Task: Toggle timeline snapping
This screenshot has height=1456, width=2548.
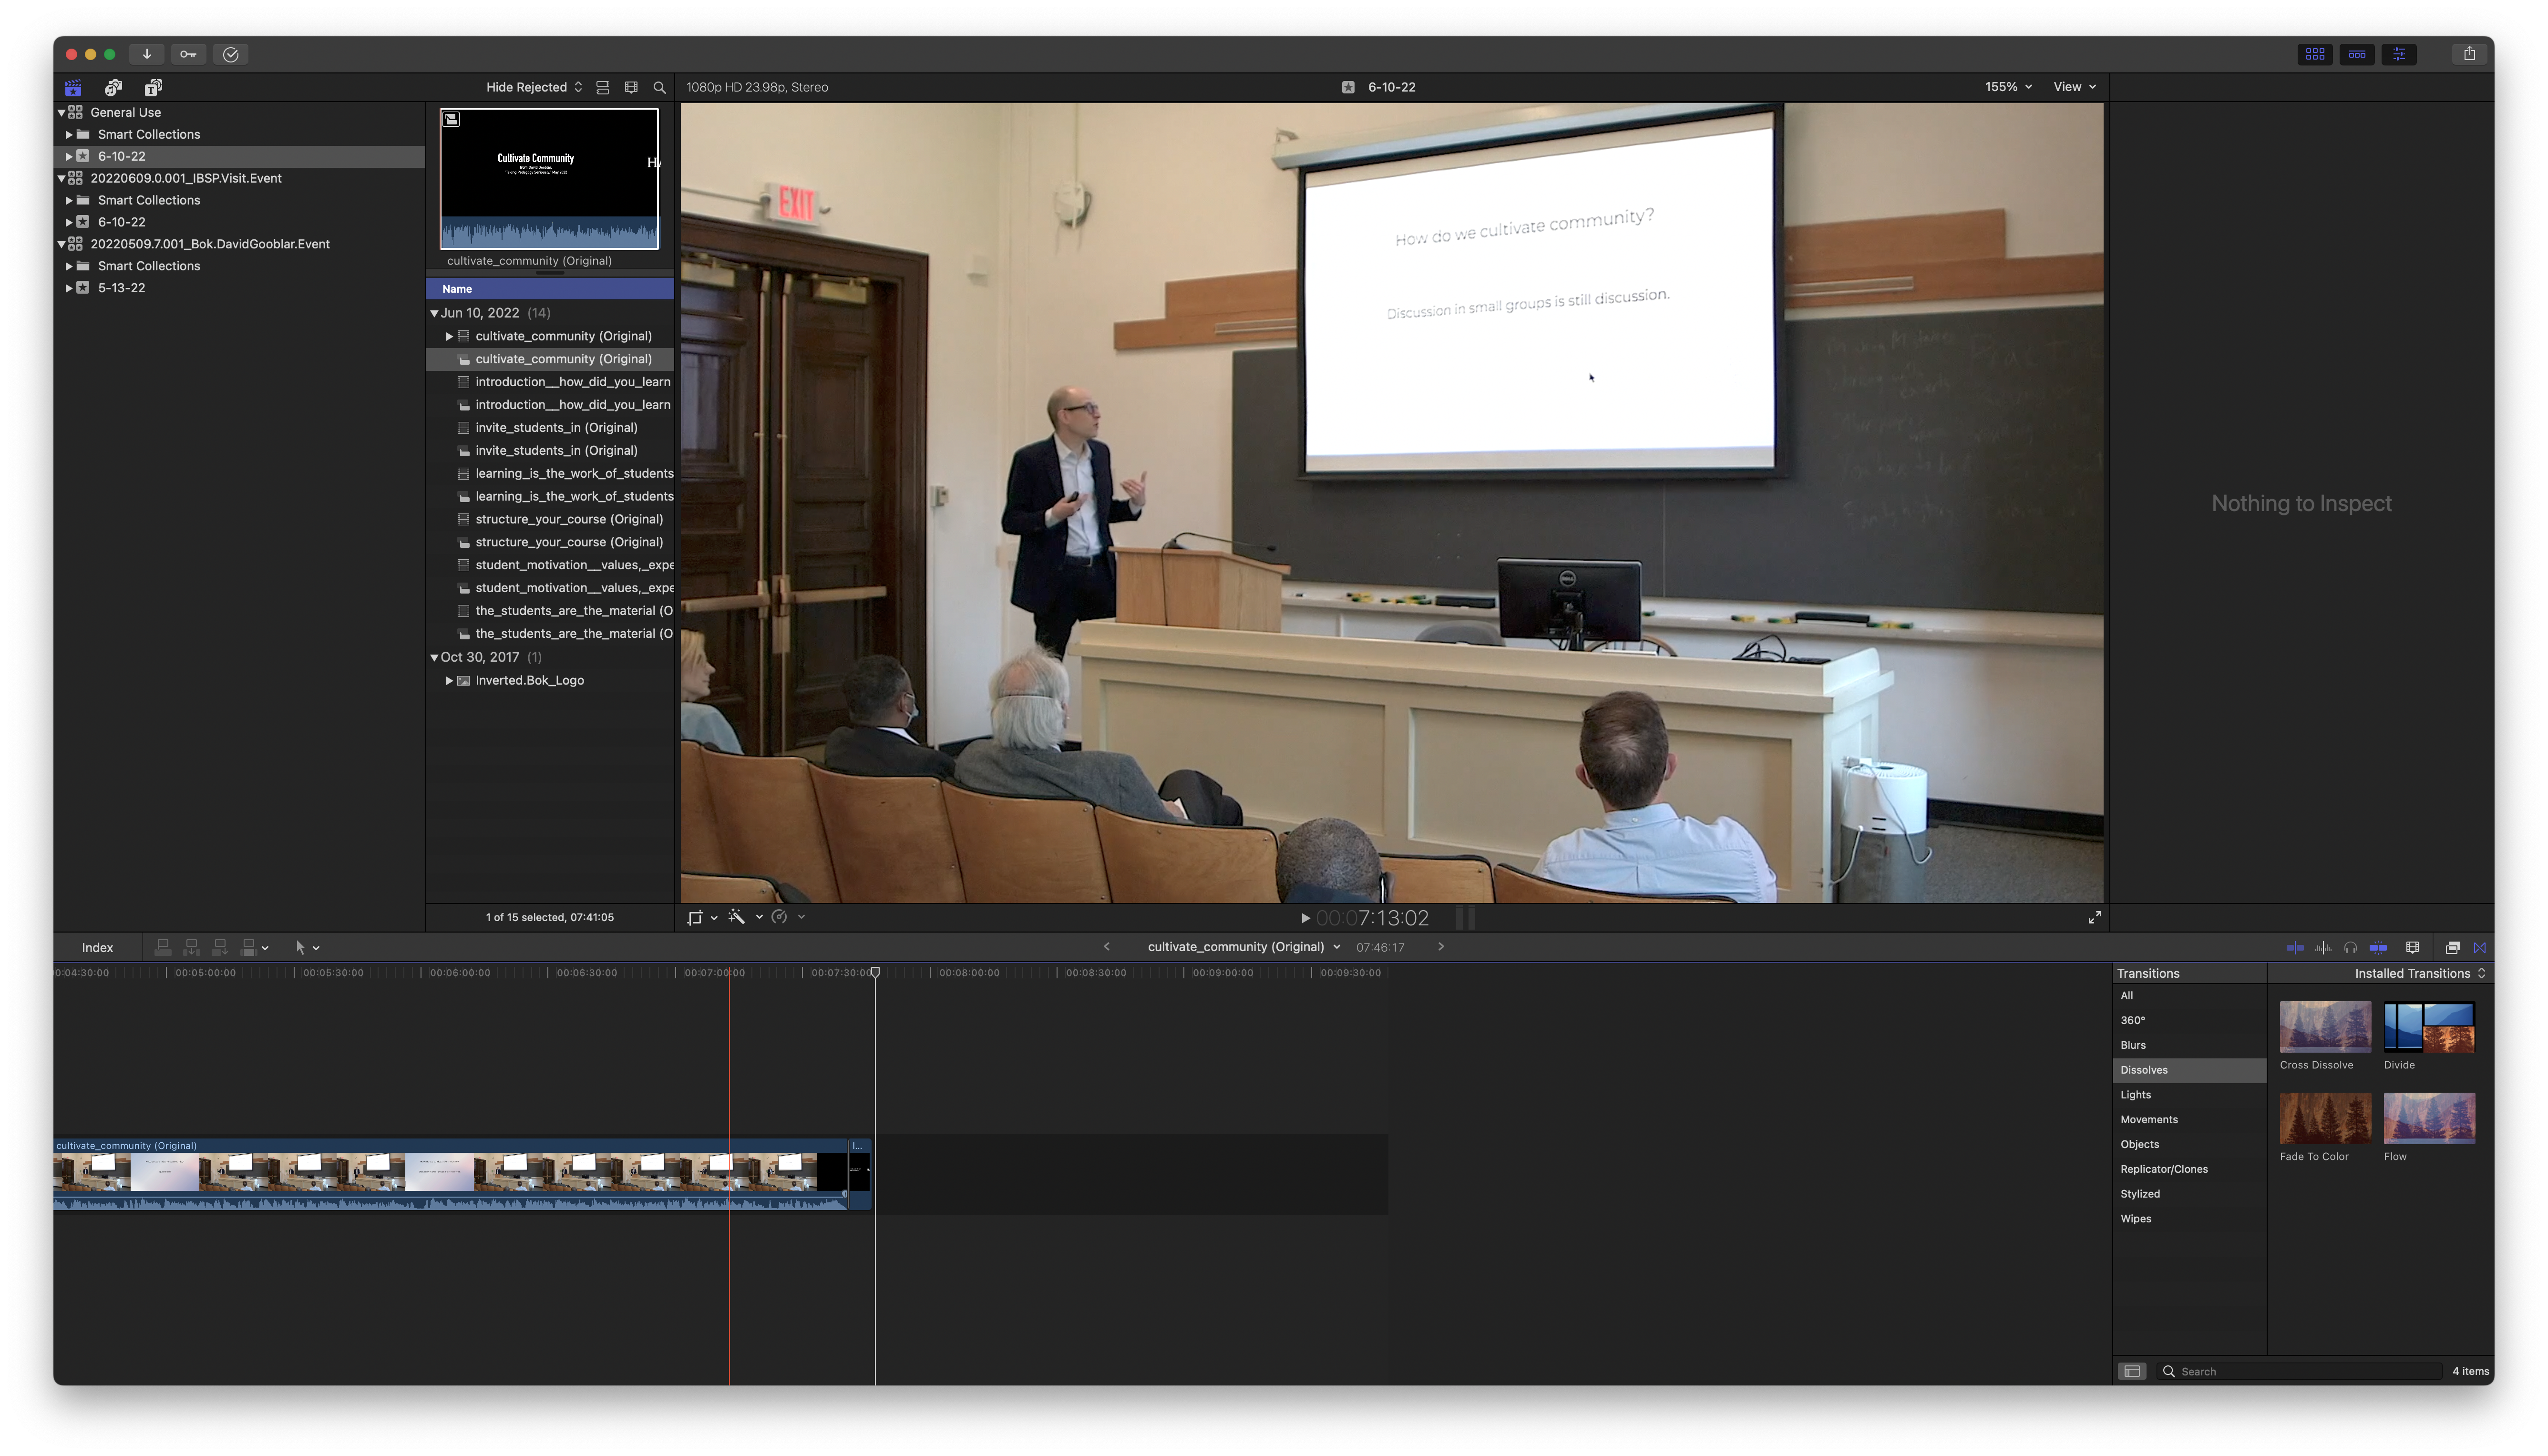Action: (x=2378, y=947)
